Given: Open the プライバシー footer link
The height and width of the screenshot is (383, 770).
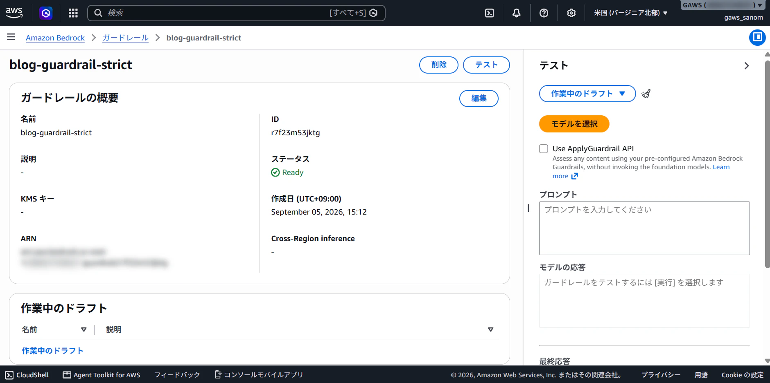Looking at the screenshot, I should pyautogui.click(x=661, y=375).
